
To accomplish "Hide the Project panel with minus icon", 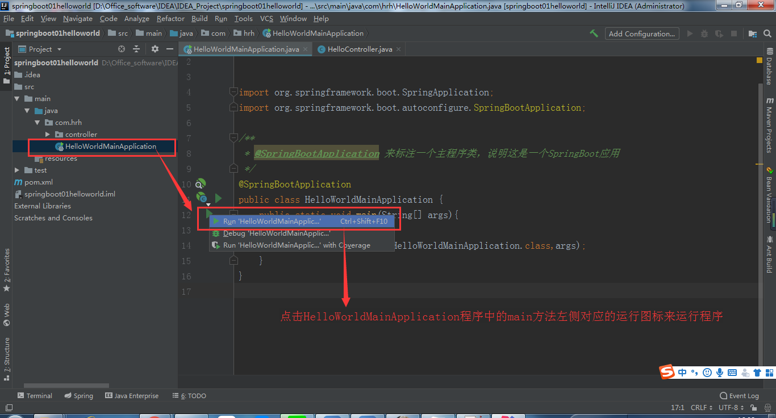I will point(169,49).
